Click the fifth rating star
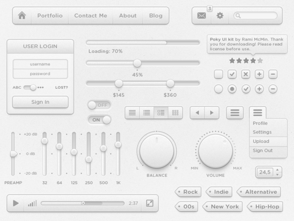This screenshot has width=294, height=221. pyautogui.click(x=260, y=61)
